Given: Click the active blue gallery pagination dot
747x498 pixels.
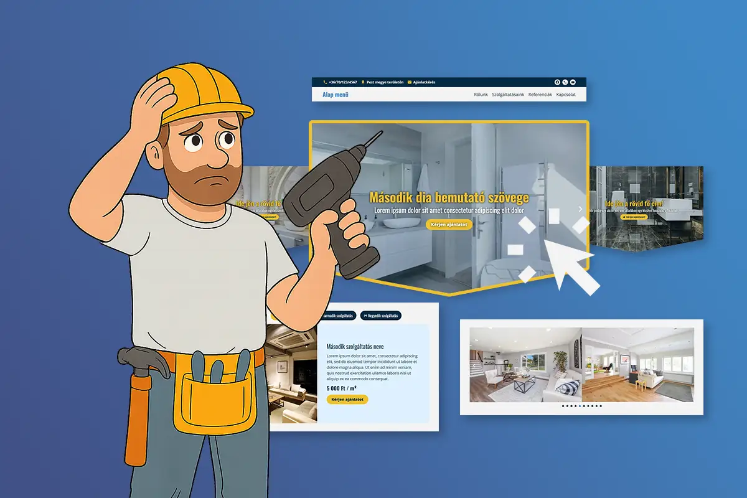Looking at the screenshot, I should click(580, 406).
